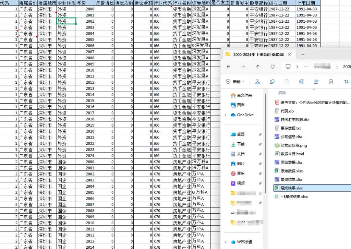Image resolution: width=351 pixels, height=249 pixels.
Task: Click the 年份 column header cell
Action: [x=85, y=3]
